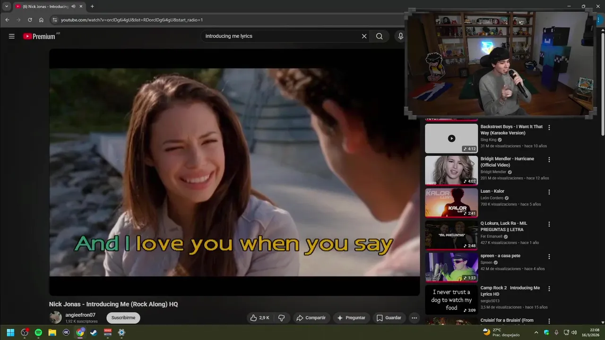Like the video showing 2,9 K
Screen dimensions: 605x340
pos(260,318)
